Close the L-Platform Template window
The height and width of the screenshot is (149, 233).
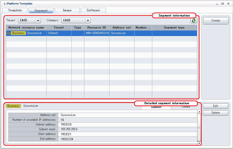click(x=228, y=4)
